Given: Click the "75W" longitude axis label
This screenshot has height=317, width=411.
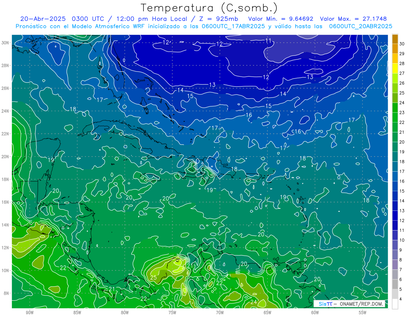Looking at the screenshot, I should 172,313.
